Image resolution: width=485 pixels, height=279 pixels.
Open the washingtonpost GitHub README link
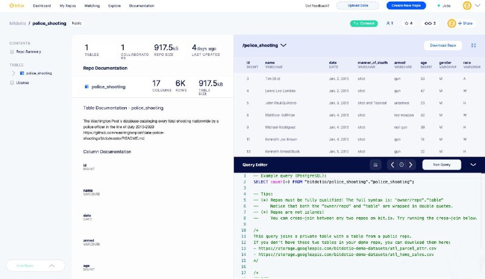(x=124, y=136)
